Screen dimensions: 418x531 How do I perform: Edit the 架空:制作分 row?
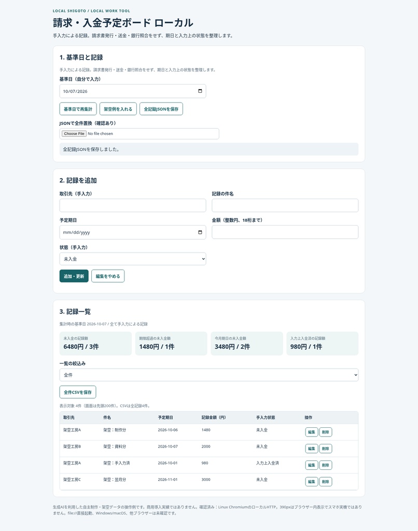[x=312, y=432]
